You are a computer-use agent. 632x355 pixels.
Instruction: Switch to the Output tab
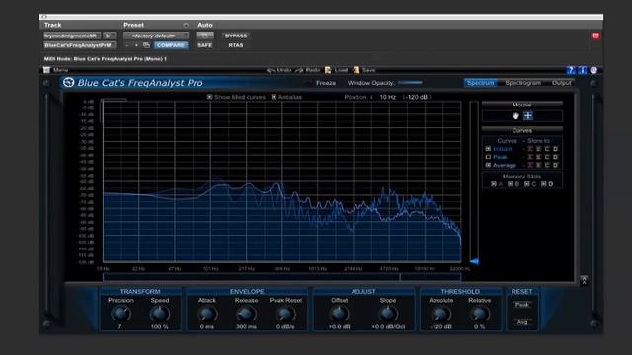point(561,83)
